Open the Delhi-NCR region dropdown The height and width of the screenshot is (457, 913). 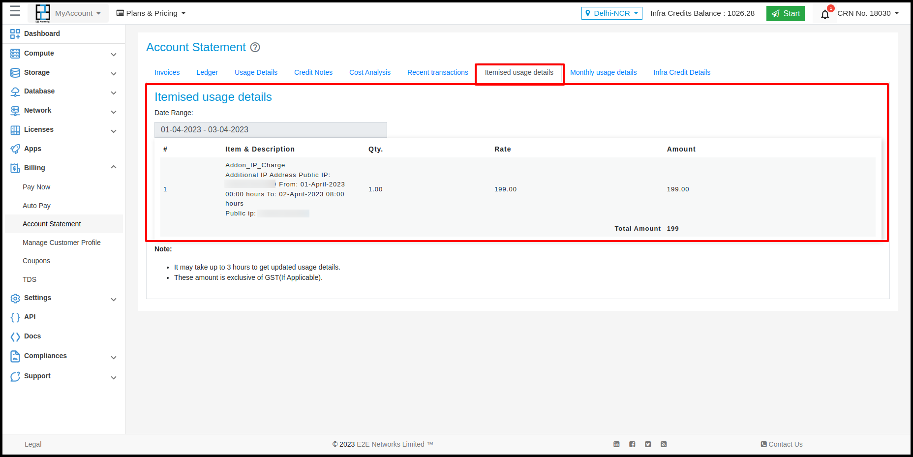click(x=611, y=13)
